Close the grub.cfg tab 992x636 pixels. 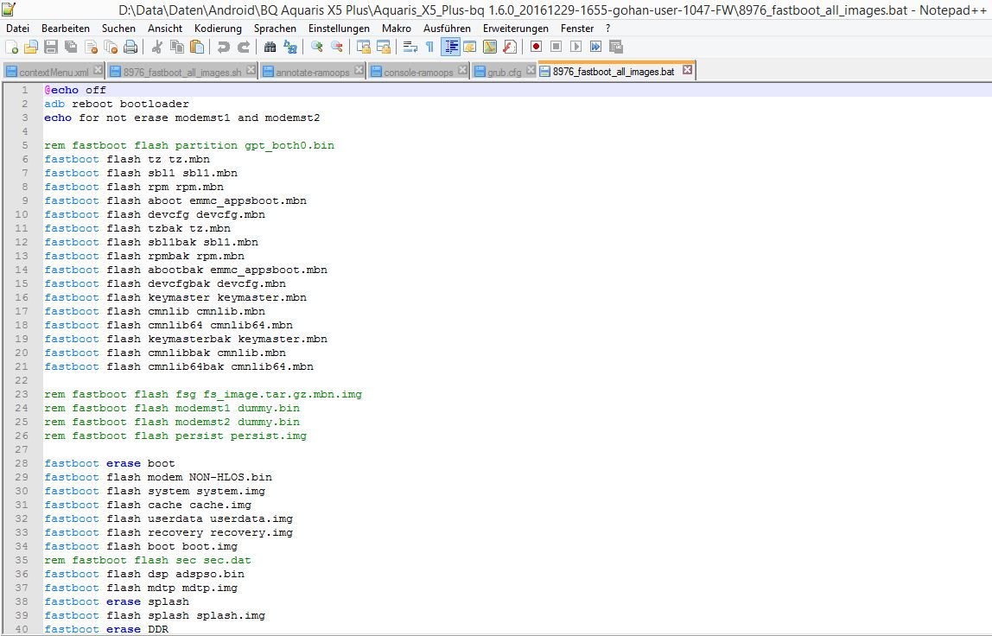pos(531,70)
